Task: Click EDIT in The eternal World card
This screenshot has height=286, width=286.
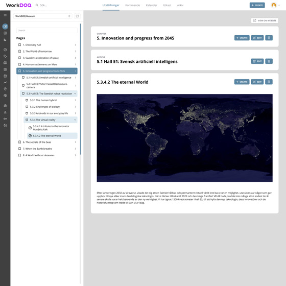Action: tap(257, 82)
